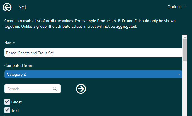Click the search magnifier icon

tap(55, 89)
